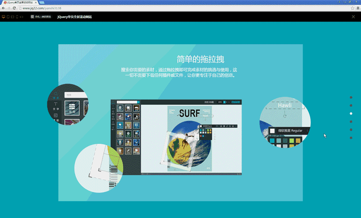Viewport: 361px width, 218px height.
Task: Click the rotate handle under the Hawli text
Action: tap(285, 116)
